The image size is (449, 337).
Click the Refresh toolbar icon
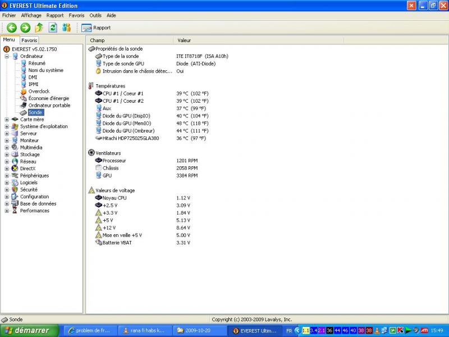pyautogui.click(x=53, y=28)
